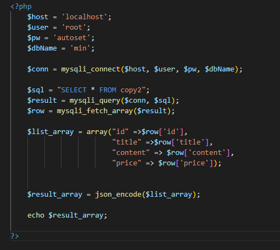The height and width of the screenshot is (250, 280).
Task: Click the $result_array variable after echo
Action: tap(76, 215)
